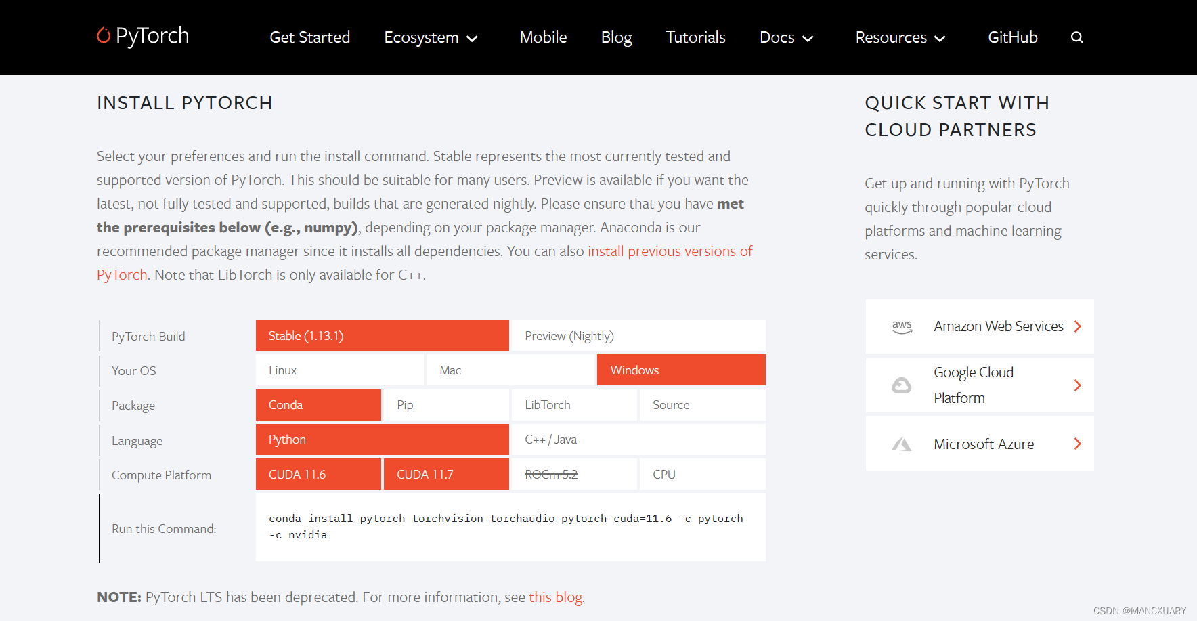Open the Google Cloud Platform card
The height and width of the screenshot is (621, 1197).
click(979, 385)
